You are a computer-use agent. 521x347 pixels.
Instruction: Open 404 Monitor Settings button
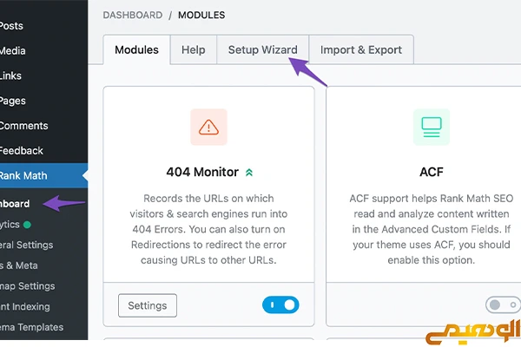[148, 305]
